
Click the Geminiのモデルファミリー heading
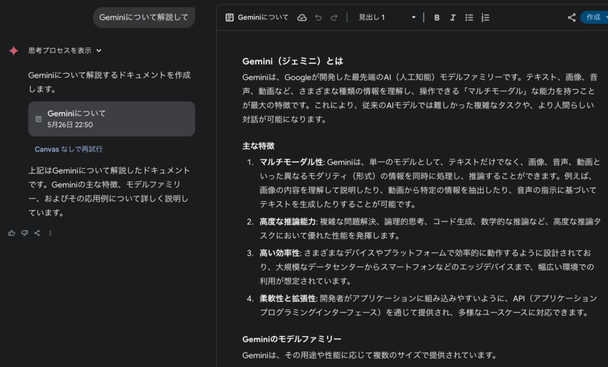pyautogui.click(x=292, y=339)
